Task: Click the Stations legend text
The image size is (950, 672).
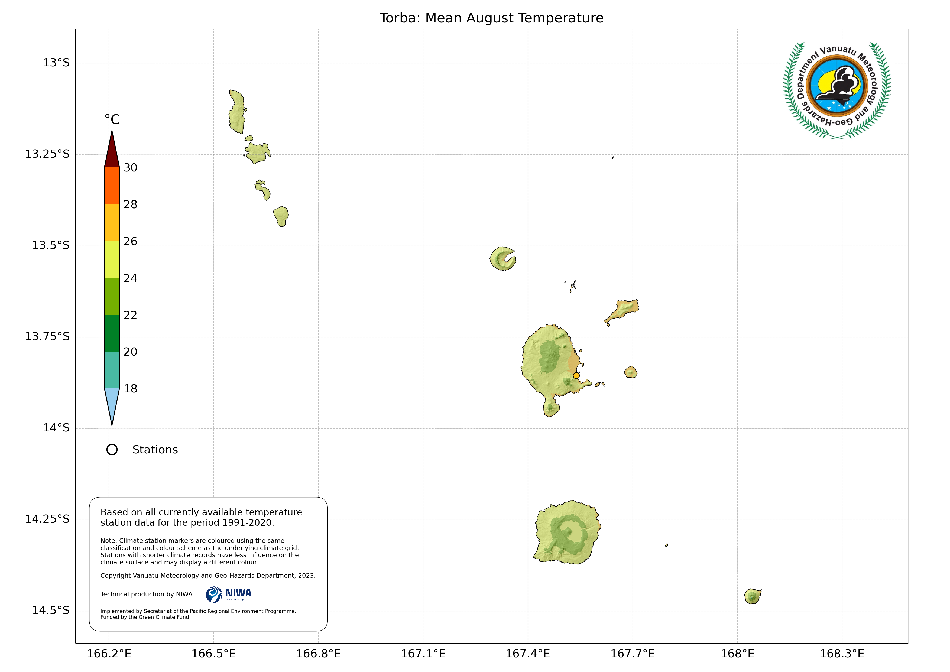Action: pos(155,450)
